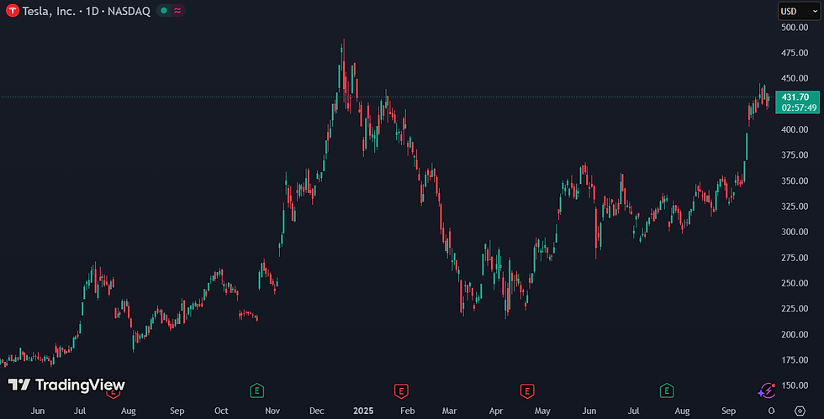Click the Oct label on time axis
824x419 pixels.
(x=221, y=411)
